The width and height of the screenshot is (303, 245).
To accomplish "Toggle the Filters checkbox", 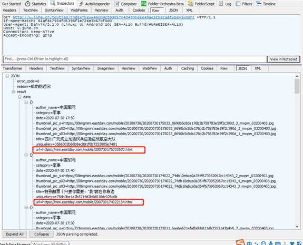I will [238, 4].
